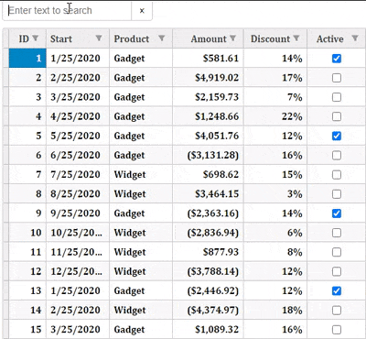This screenshot has width=366, height=339.
Task: Select the amount cell $1,248.66
Action: [208, 116]
